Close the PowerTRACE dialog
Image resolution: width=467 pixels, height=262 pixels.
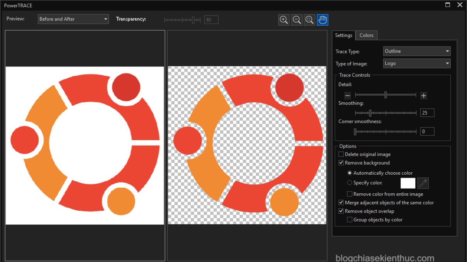tap(460, 5)
